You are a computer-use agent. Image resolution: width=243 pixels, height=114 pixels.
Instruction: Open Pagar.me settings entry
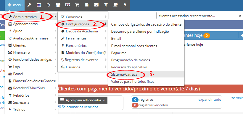point(146,53)
